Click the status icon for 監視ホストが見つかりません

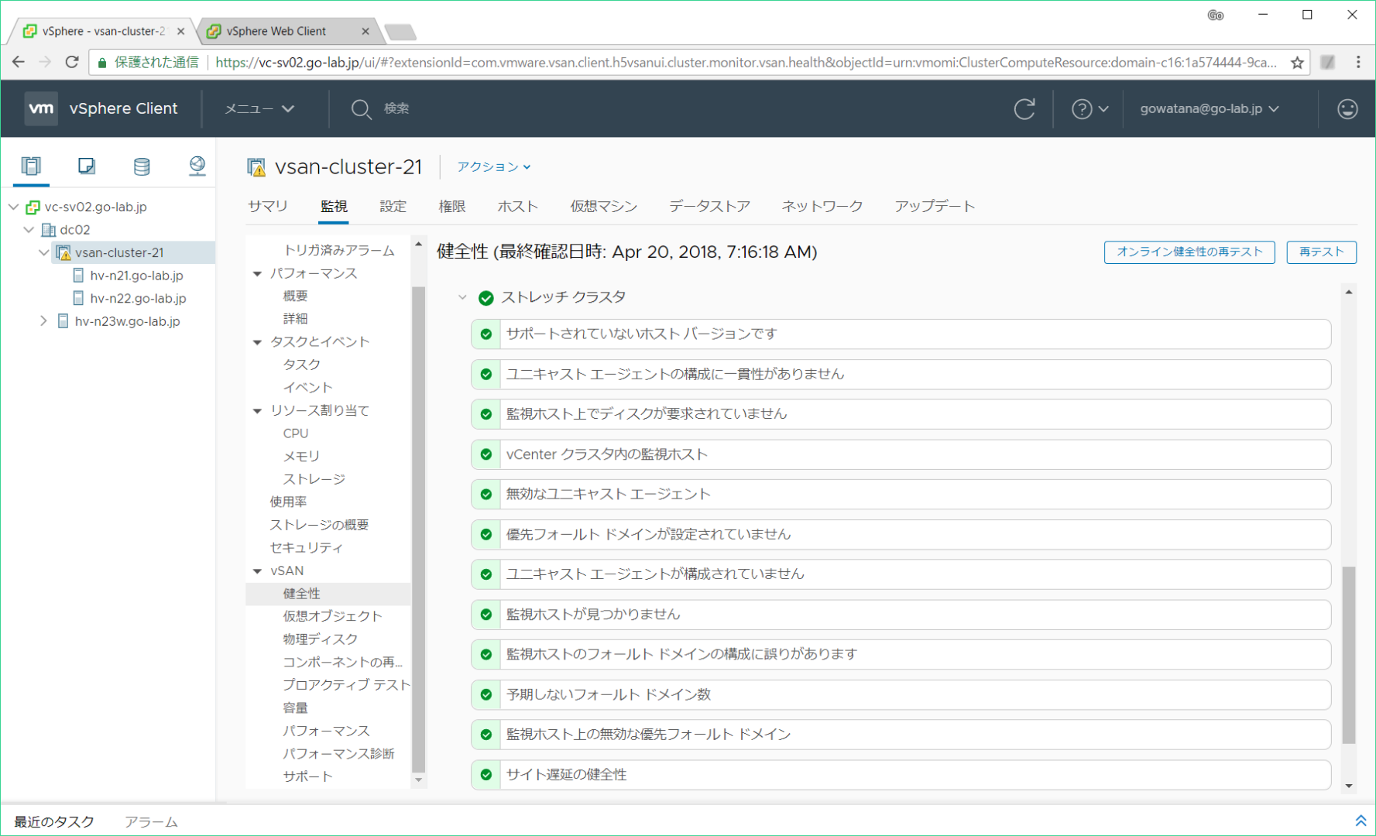(x=486, y=615)
